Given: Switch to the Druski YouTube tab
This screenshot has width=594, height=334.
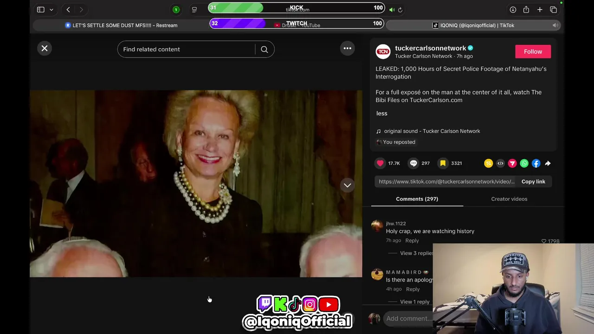Looking at the screenshot, I should pyautogui.click(x=297, y=26).
